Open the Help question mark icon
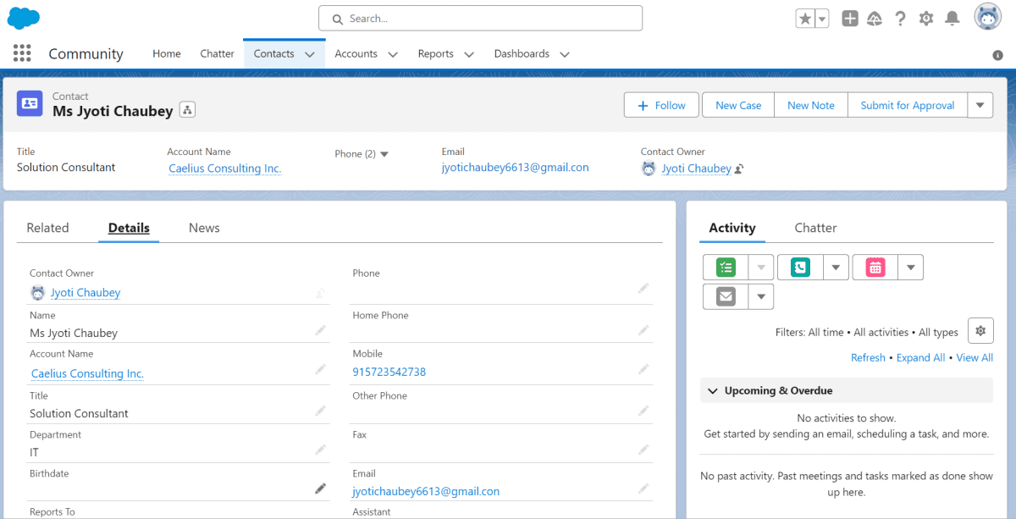1016x519 pixels. [901, 19]
